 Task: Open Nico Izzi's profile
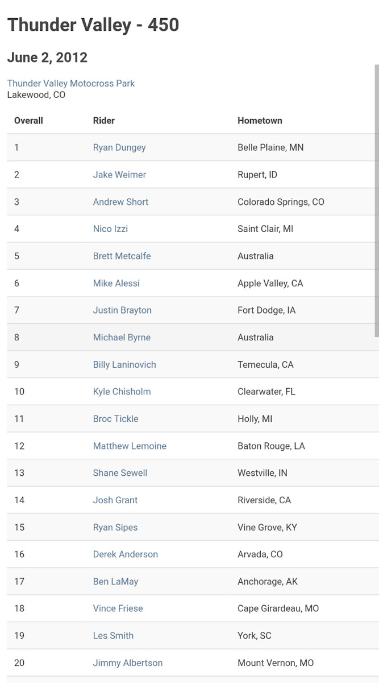pyautogui.click(x=110, y=229)
